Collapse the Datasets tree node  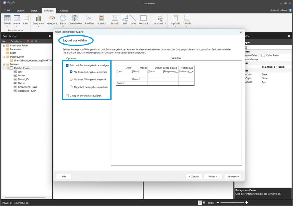[4, 64]
